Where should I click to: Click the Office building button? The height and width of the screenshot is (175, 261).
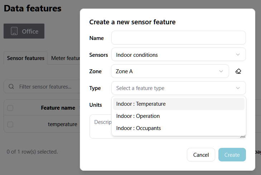tap(24, 31)
